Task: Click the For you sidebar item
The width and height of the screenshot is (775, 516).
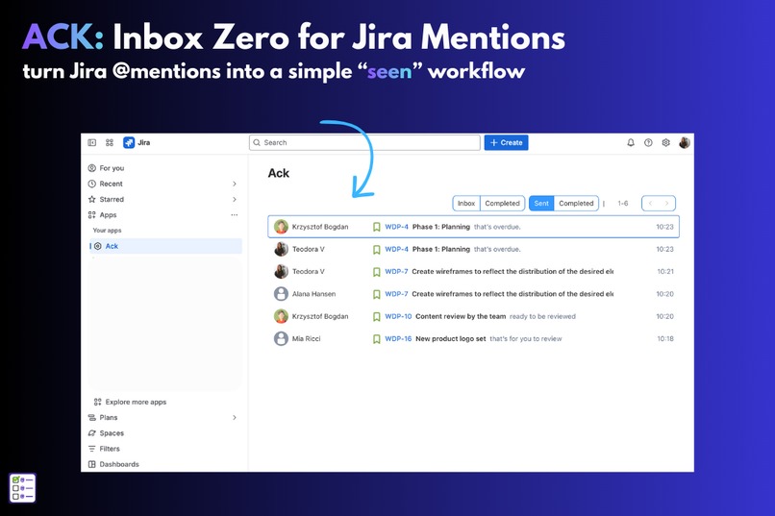Action: pyautogui.click(x=164, y=168)
